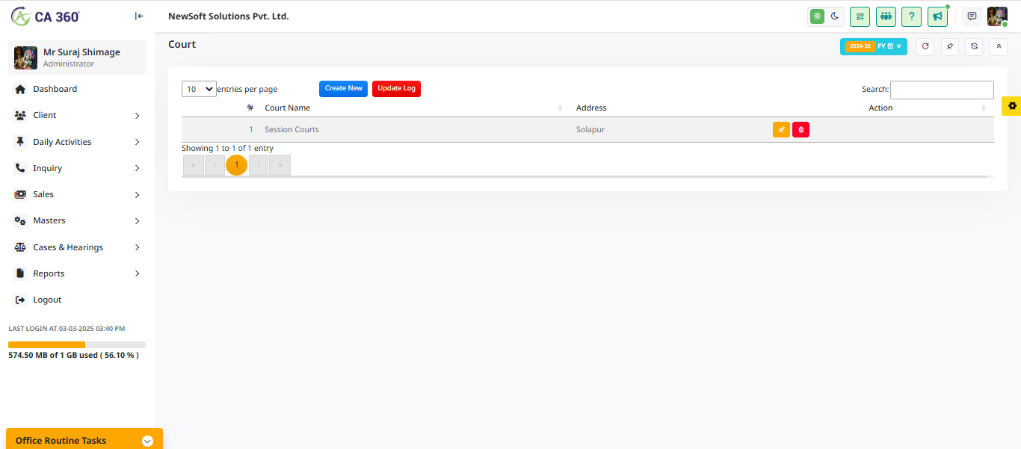
Task: Click the Cases & Hearings scales icon
Action: (x=20, y=247)
